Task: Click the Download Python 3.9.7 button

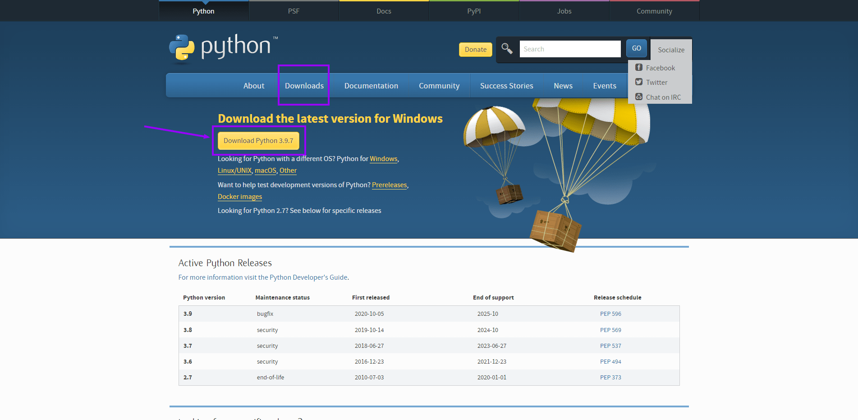Action: [x=258, y=141]
